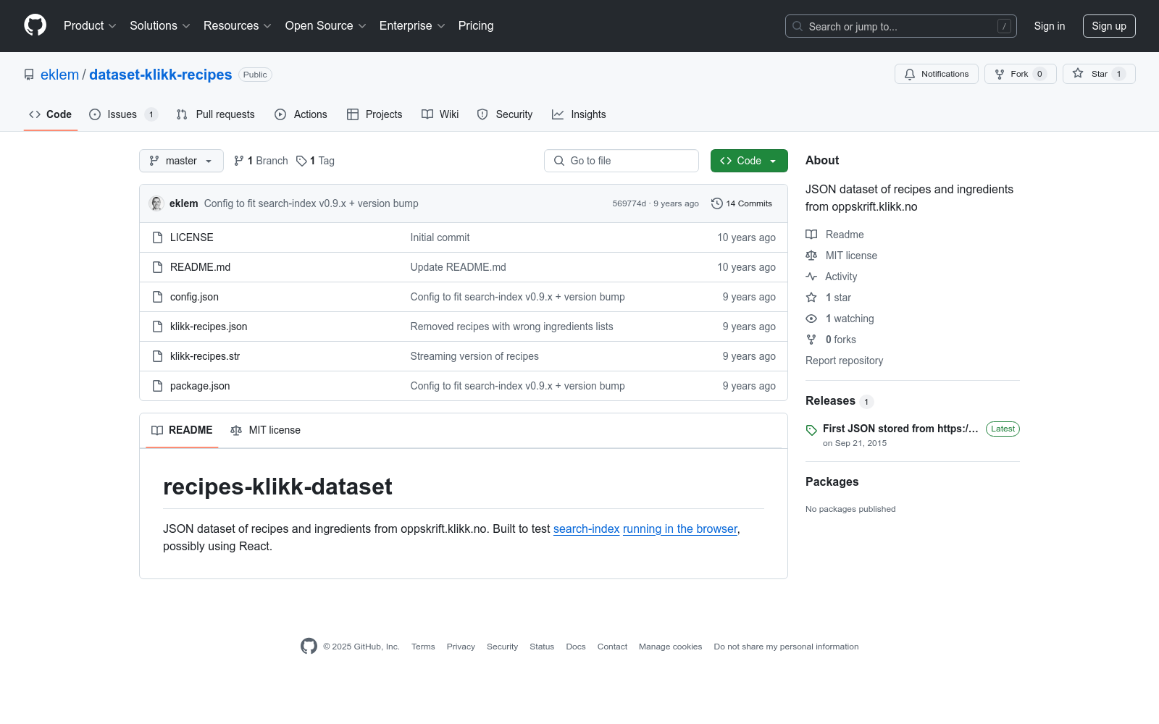Click the Sign up button
The height and width of the screenshot is (724, 1159).
[1109, 26]
